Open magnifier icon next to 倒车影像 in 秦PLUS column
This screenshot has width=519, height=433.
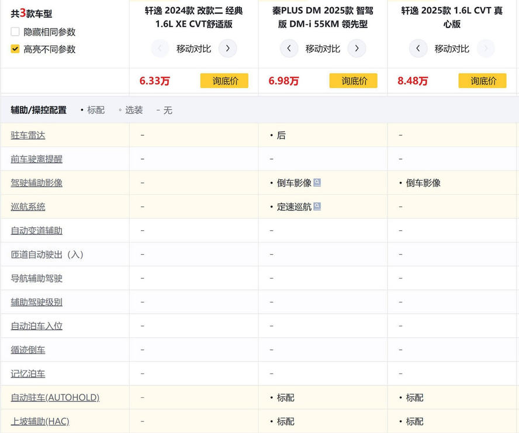point(317,182)
